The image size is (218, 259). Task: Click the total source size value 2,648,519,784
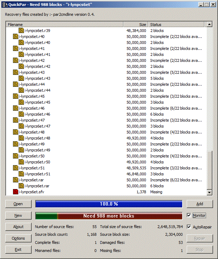tap(170, 227)
